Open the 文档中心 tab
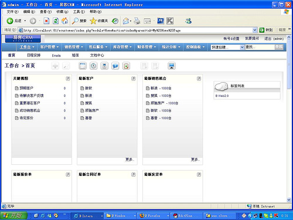Viewport: 293px width, 220px height. click(x=97, y=55)
